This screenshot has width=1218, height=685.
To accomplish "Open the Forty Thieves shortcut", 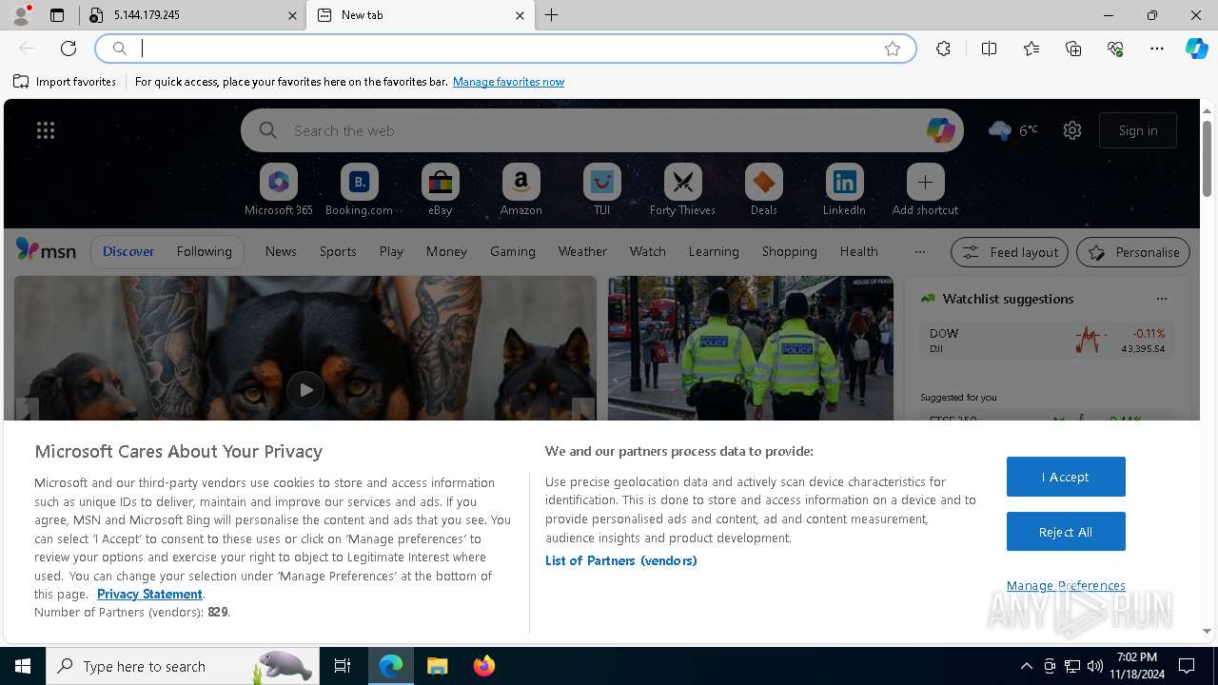I will point(682,190).
